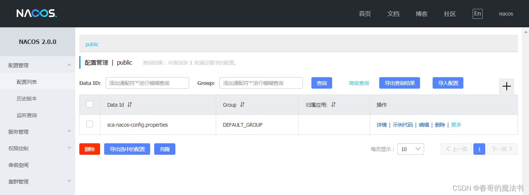The height and width of the screenshot is (195, 529).
Task: Click 上一页 previous page button
Action: (456, 149)
